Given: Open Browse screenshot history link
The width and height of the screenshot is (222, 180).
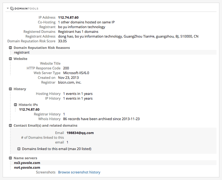Looking at the screenshot, I should tap(79, 172).
